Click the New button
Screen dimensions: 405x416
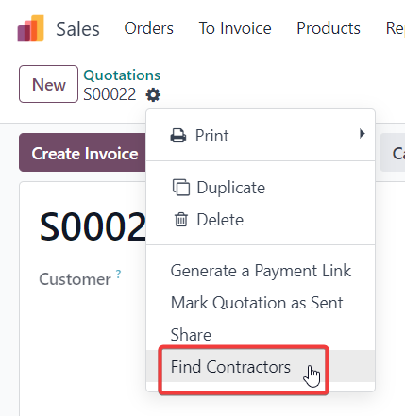click(x=48, y=84)
